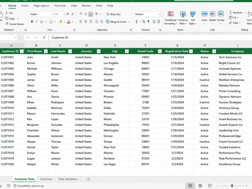This screenshot has width=252, height=189.
Task: Expand the General number format dropdown
Action: [160, 14]
